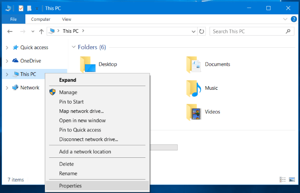
Task: Click the drive capacity bar
Action: 164,147
